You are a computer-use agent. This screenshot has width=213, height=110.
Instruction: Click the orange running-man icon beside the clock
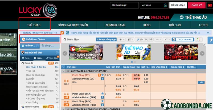tap(62, 33)
